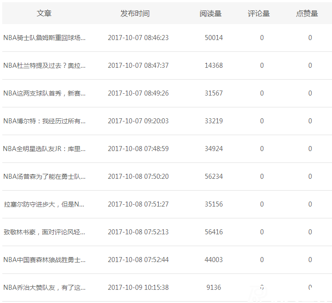Viewport: 332px width, 303px height.
Task: Click the read count 56416
Action: point(214,232)
